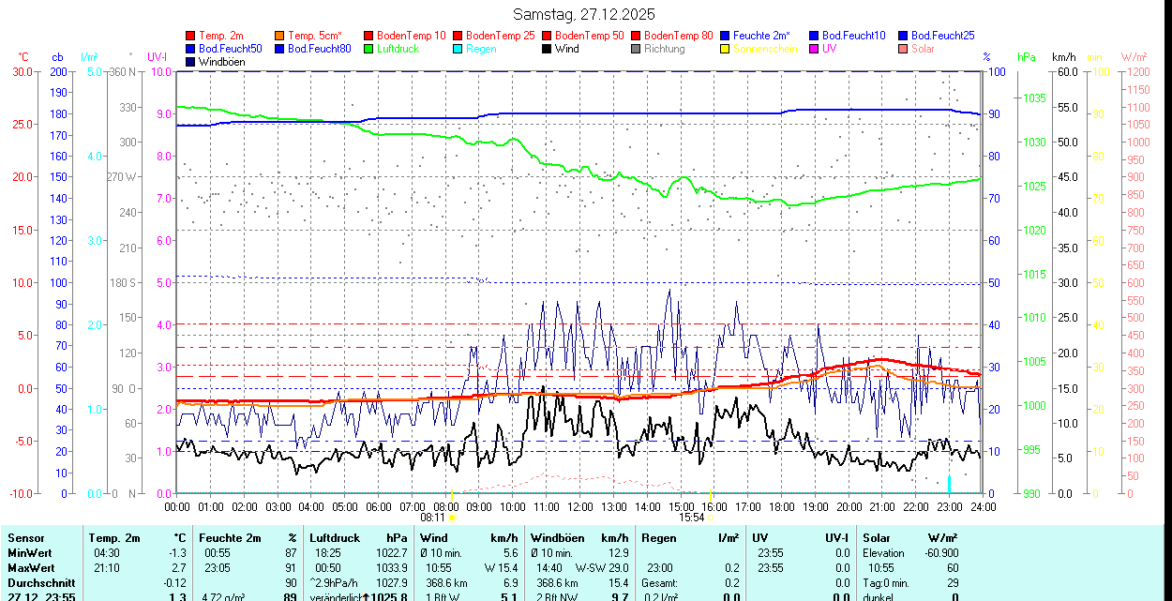Screen dimensions: 1172x601
Task: Click the black Wind legend square
Action: (x=548, y=49)
